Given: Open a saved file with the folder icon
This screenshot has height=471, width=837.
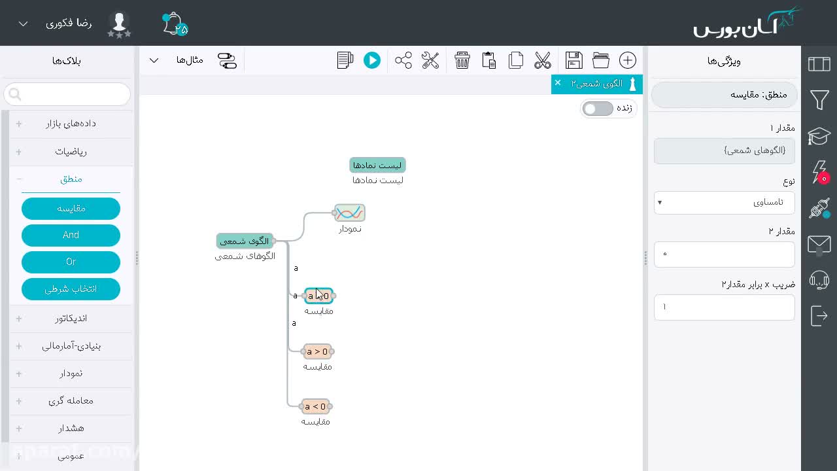Looking at the screenshot, I should click(601, 60).
